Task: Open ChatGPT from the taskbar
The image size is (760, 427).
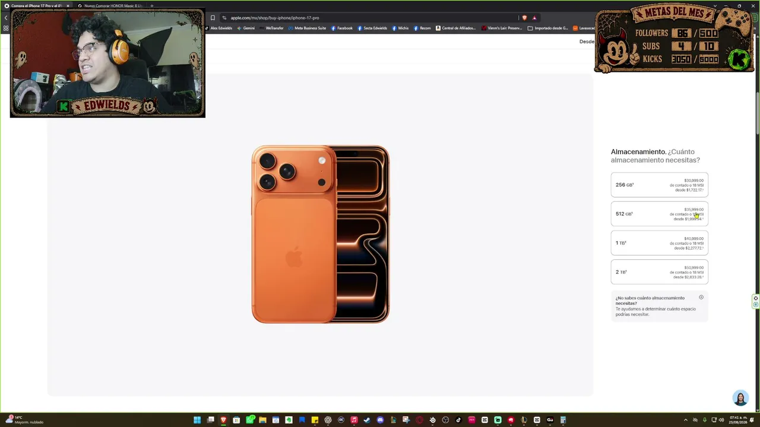Action: [x=328, y=420]
